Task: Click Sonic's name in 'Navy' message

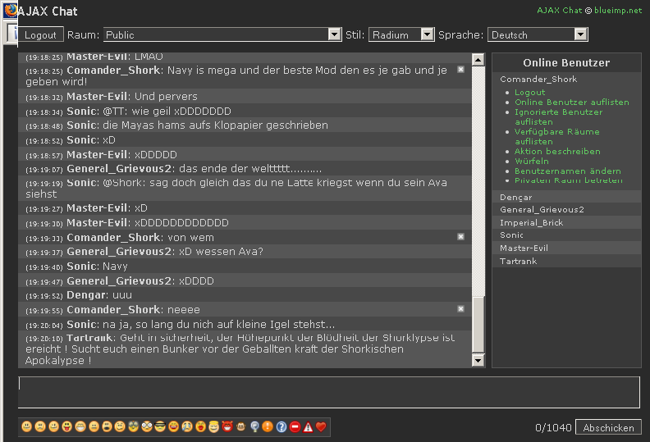Action: [82, 266]
